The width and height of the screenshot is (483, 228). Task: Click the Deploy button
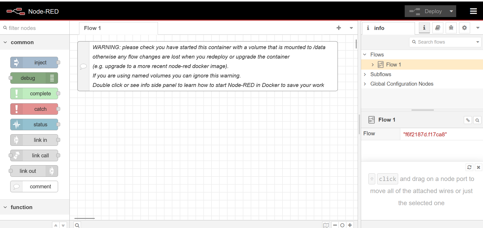pyautogui.click(x=425, y=11)
